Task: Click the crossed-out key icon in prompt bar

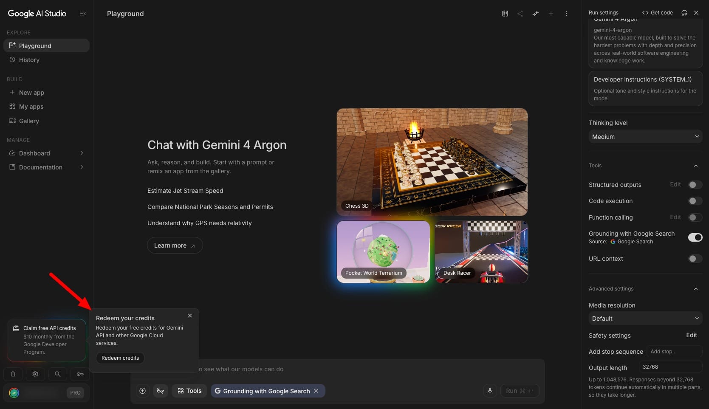Action: point(160,391)
